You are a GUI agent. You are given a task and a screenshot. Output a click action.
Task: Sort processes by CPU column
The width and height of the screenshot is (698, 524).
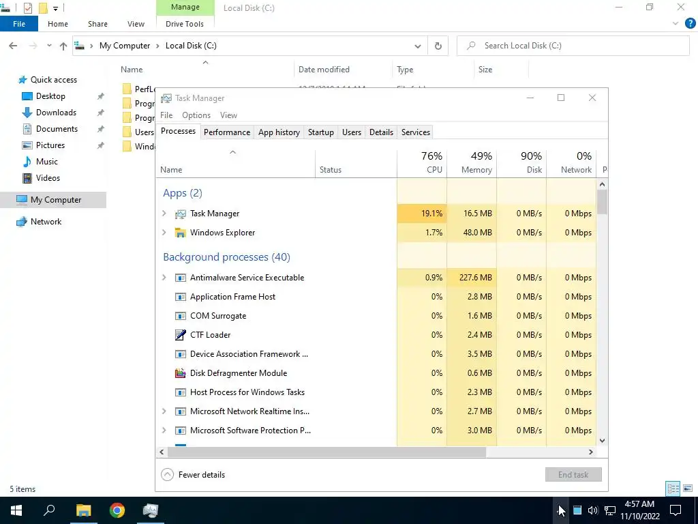click(422, 162)
